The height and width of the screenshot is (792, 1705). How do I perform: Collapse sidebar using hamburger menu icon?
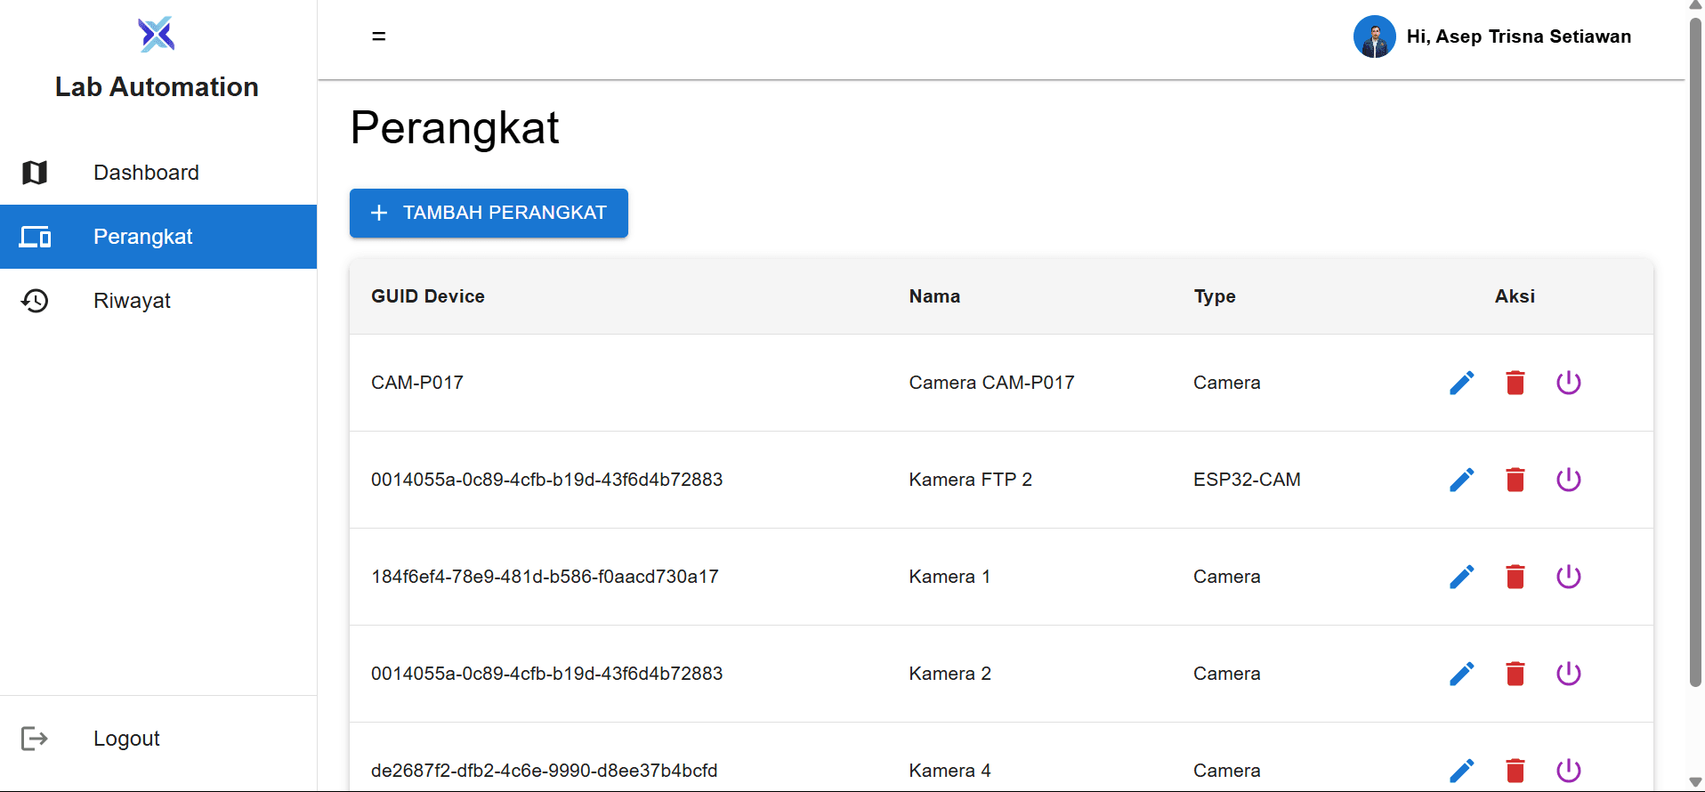[379, 36]
